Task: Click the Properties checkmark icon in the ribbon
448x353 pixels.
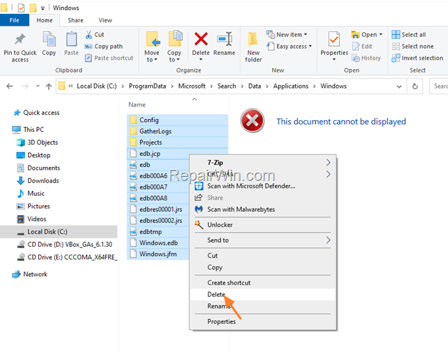Action: pyautogui.click(x=334, y=39)
